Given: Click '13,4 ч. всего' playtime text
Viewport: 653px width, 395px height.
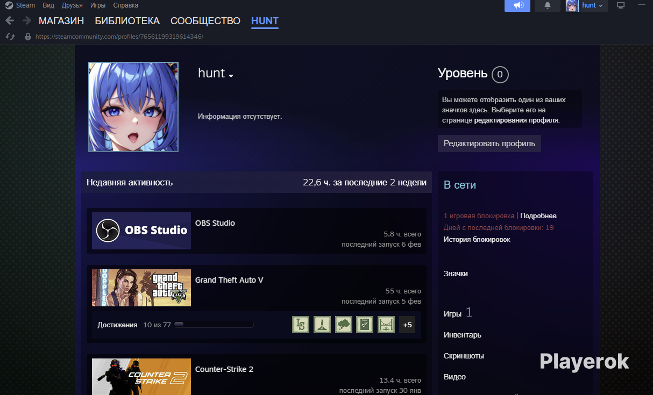Looking at the screenshot, I should tap(400, 380).
